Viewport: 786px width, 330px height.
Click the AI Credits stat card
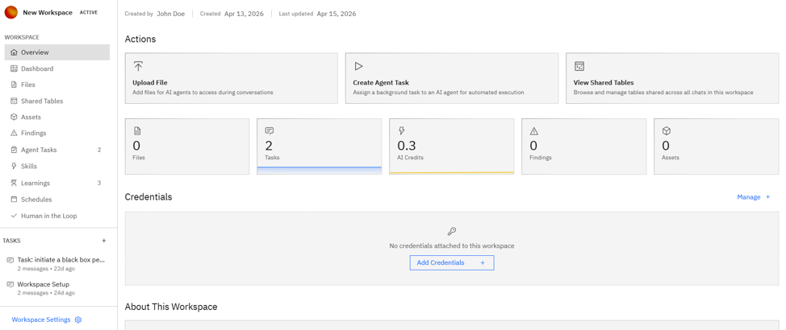452,146
